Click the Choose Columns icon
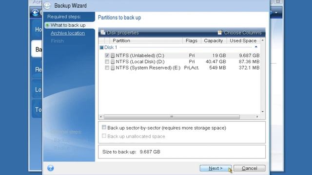This screenshot has height=175, width=312. click(220, 33)
